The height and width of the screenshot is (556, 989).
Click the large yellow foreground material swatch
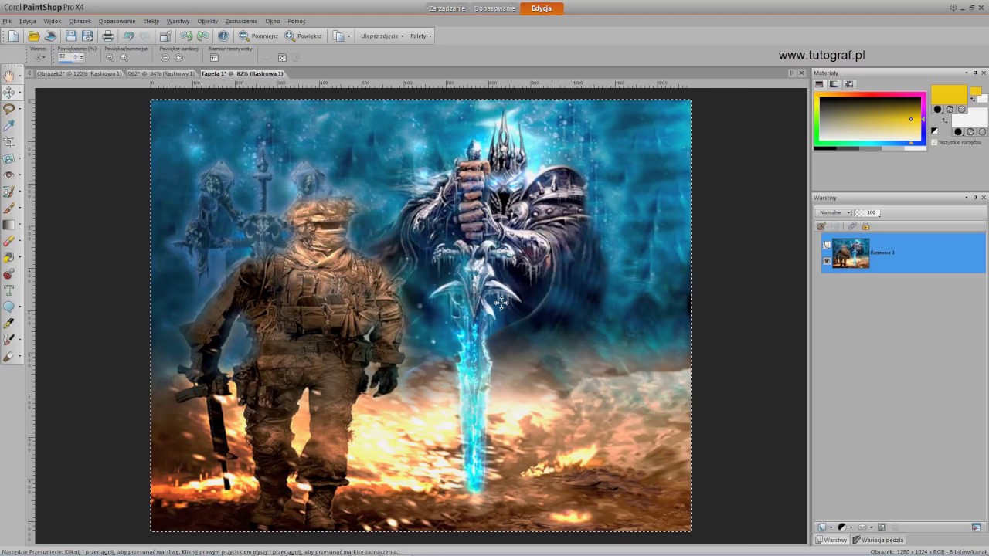(949, 94)
